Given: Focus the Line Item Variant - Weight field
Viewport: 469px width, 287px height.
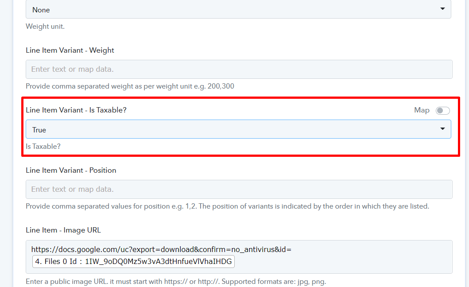Looking at the screenshot, I should 239,70.
